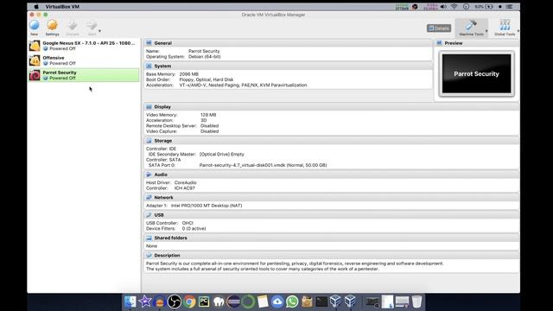This screenshot has width=553, height=311.
Task: Click the Discard toolbar icon
Action: point(73,27)
